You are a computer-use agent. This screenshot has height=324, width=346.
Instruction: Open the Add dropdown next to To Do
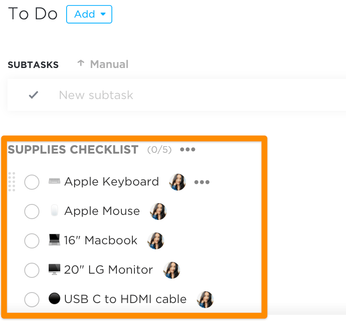click(89, 14)
